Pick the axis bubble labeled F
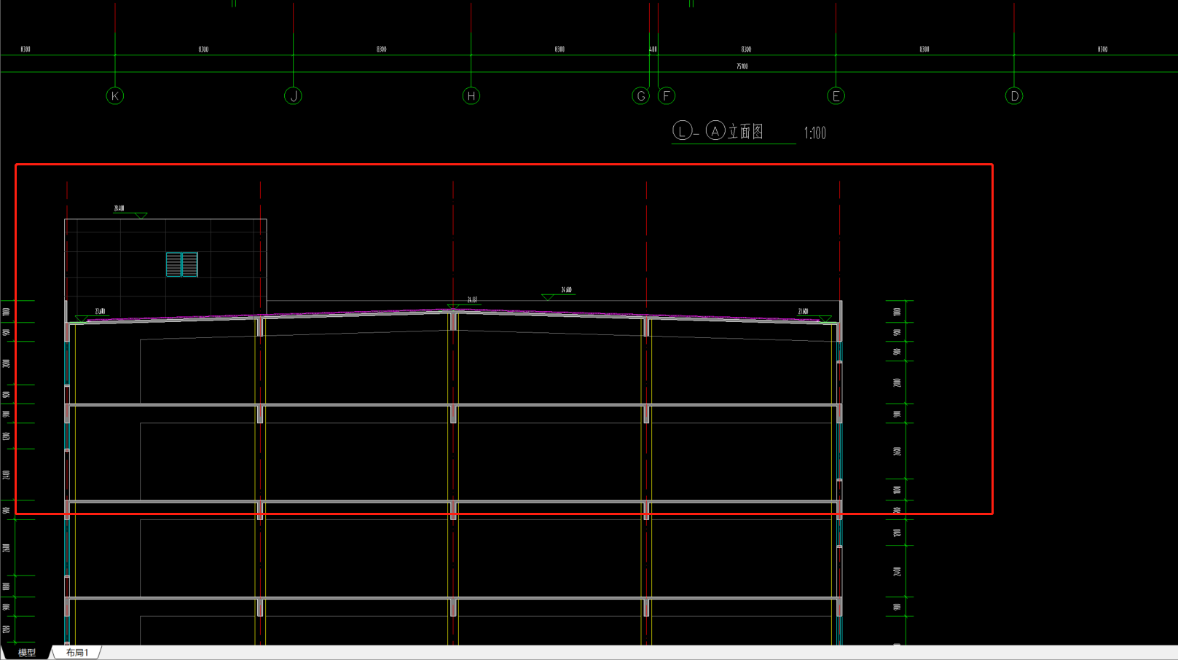Screen dimensions: 1178x660 click(667, 96)
